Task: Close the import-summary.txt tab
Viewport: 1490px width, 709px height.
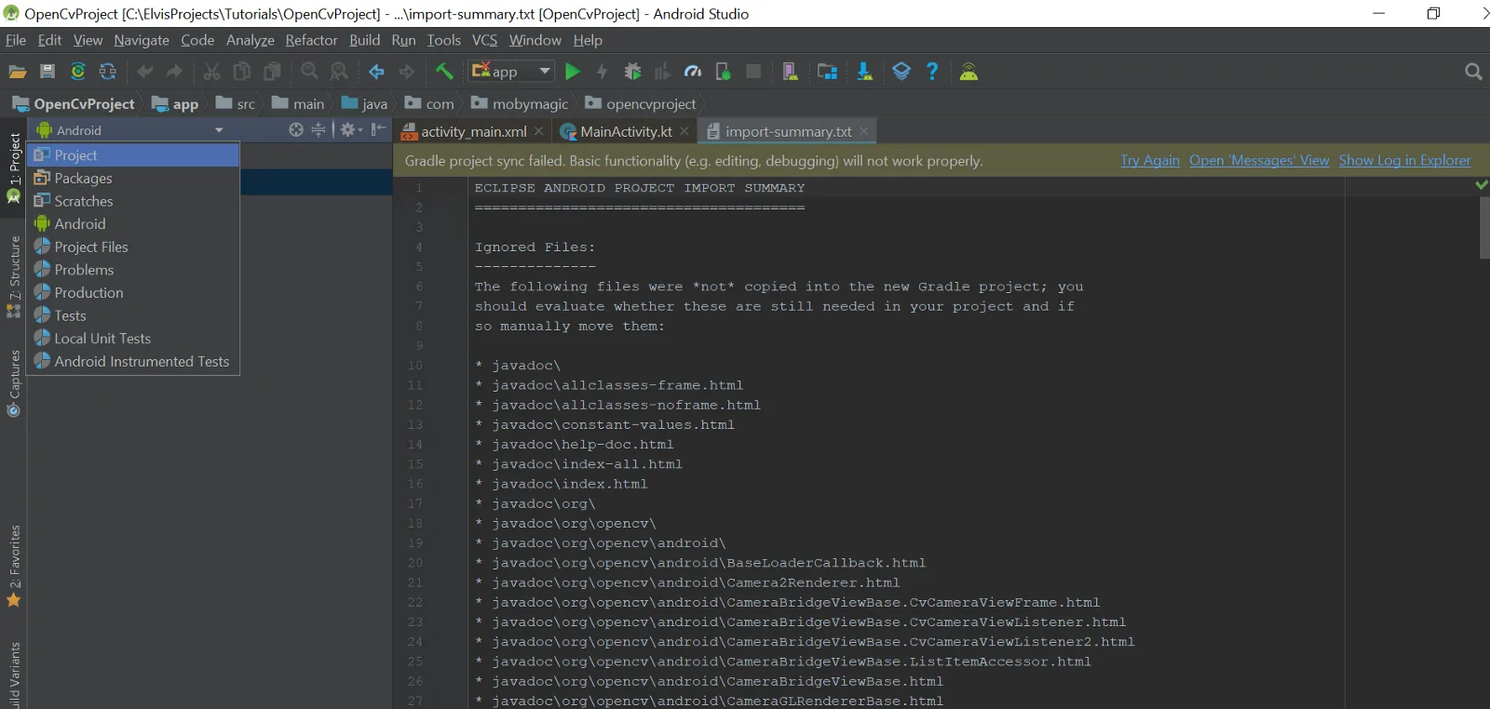Action: 864,131
